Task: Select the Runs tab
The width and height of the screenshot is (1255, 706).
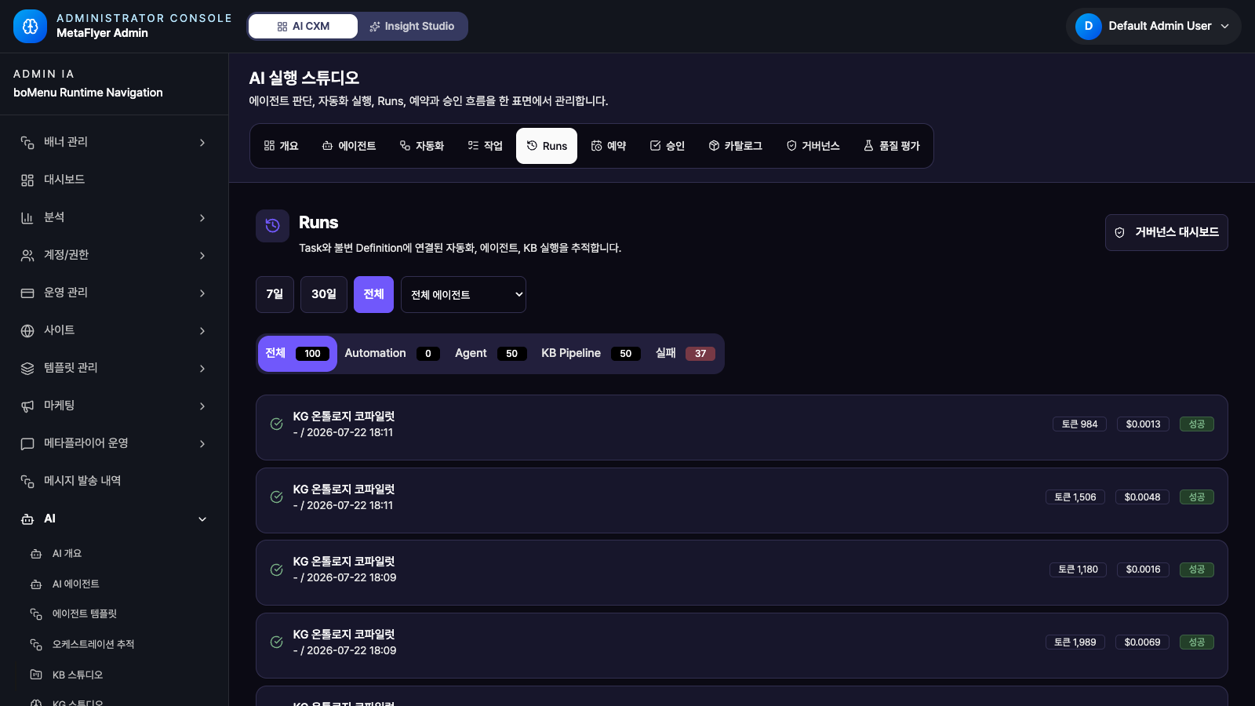Action: 547,146
